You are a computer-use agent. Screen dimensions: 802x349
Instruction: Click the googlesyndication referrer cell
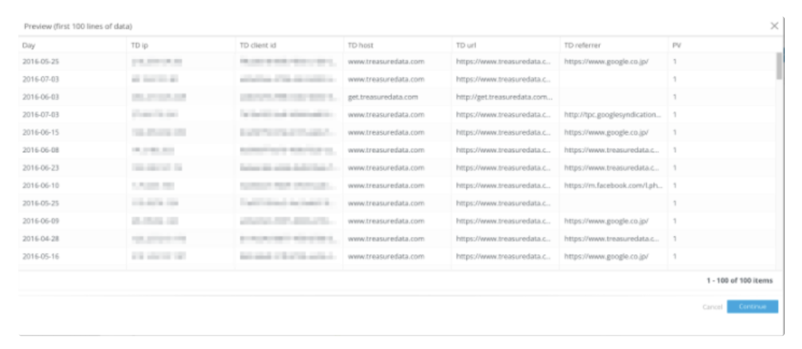[x=613, y=115]
